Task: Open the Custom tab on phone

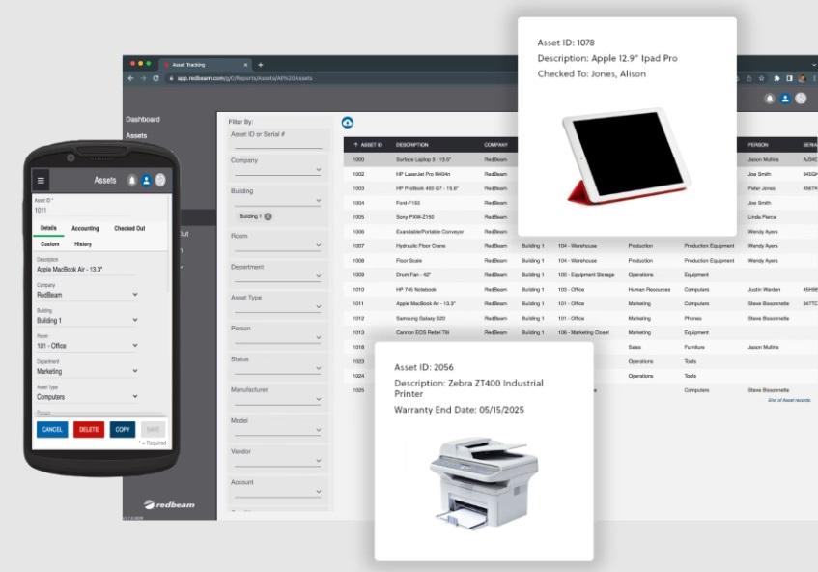Action: coord(49,244)
